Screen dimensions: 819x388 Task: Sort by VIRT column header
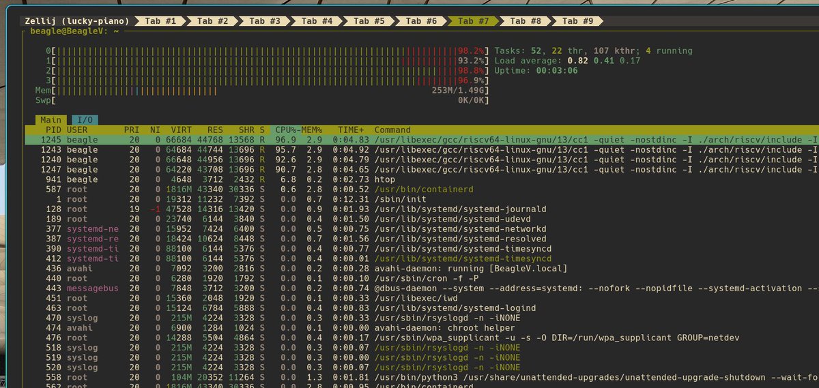[x=182, y=130]
